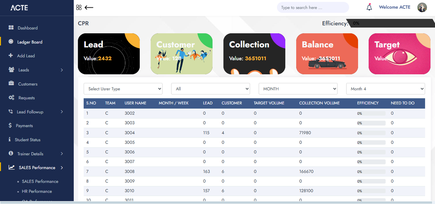Click the Lead value card
435x204 pixels.
[109, 54]
